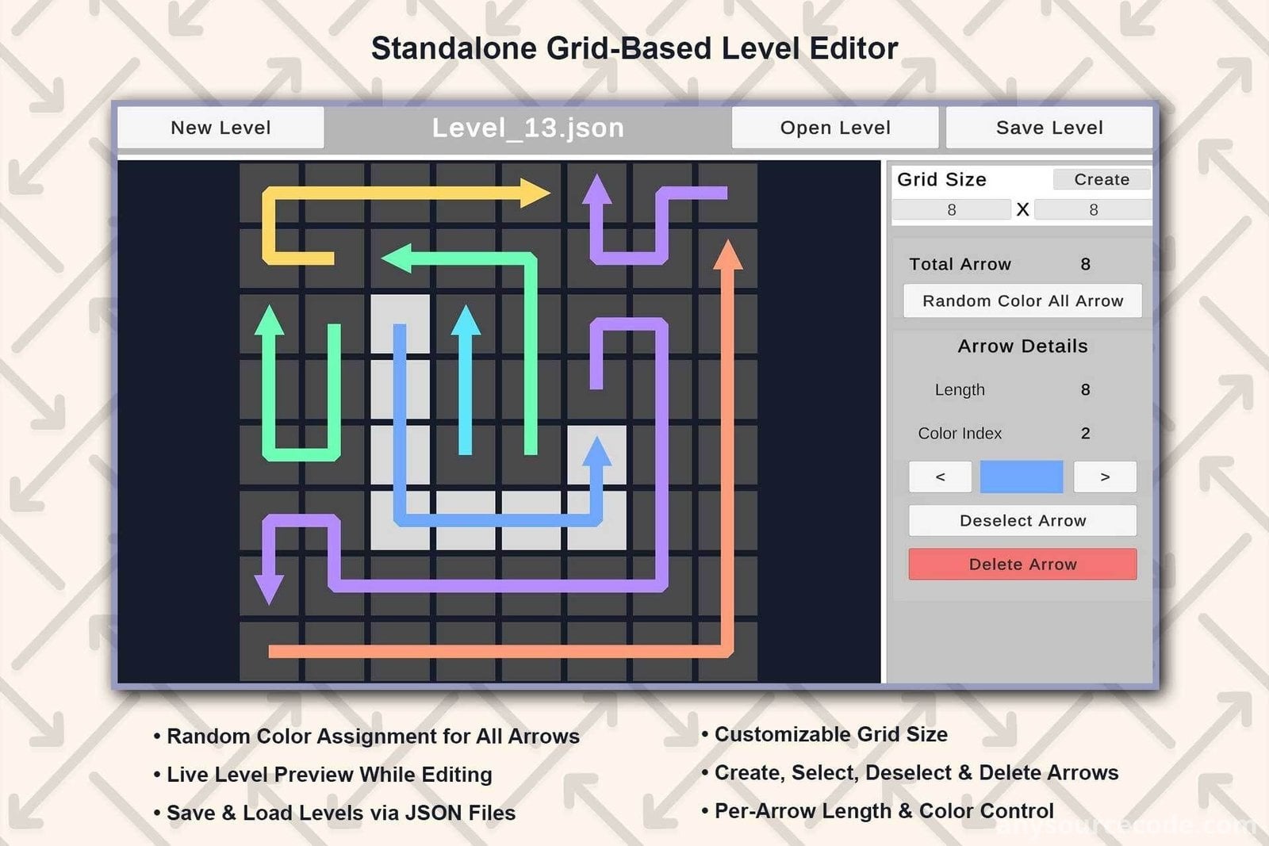
Task: Delete the selected arrow
Action: tap(1022, 565)
